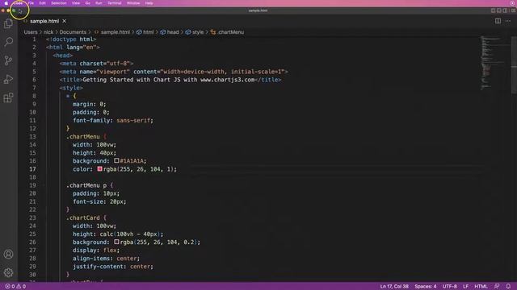Expand the .chartMenu breadcrumb
Screen dimensions: 517x290
(228, 32)
